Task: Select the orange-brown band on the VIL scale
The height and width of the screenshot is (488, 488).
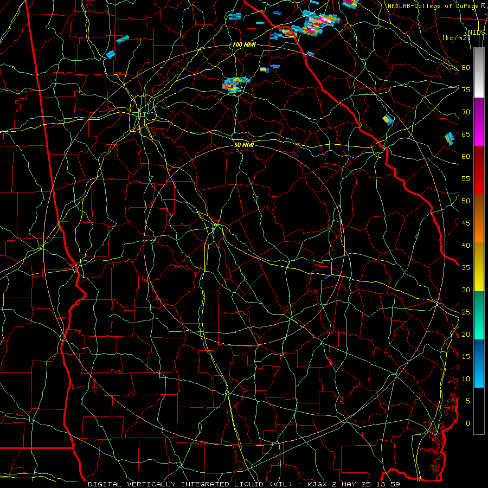Action: [x=479, y=219]
